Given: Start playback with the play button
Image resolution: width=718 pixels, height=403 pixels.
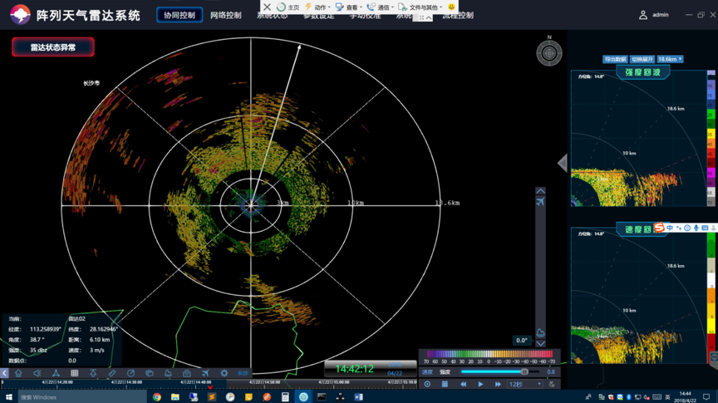Looking at the screenshot, I should point(480,384).
